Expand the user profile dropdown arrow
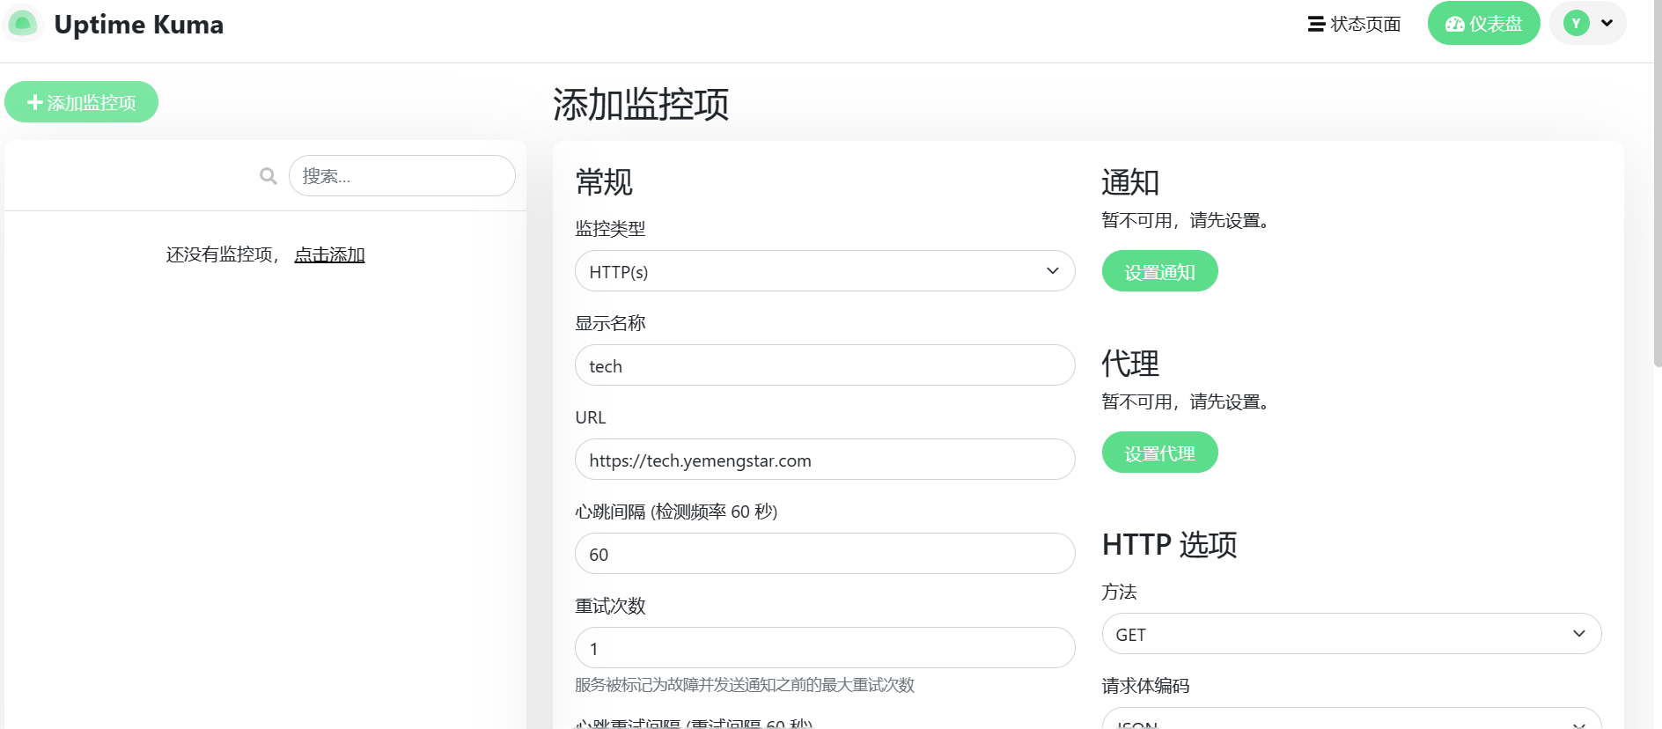 point(1607,24)
